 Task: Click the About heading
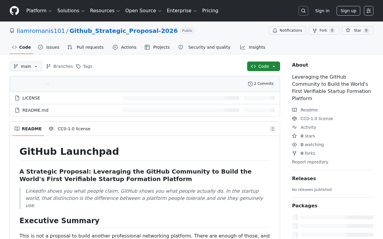300,65
